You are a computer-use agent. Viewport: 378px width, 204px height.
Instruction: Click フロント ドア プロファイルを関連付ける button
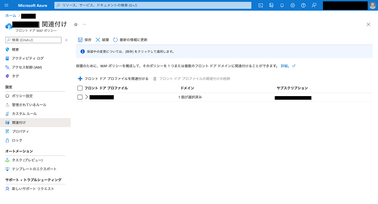[x=113, y=78]
